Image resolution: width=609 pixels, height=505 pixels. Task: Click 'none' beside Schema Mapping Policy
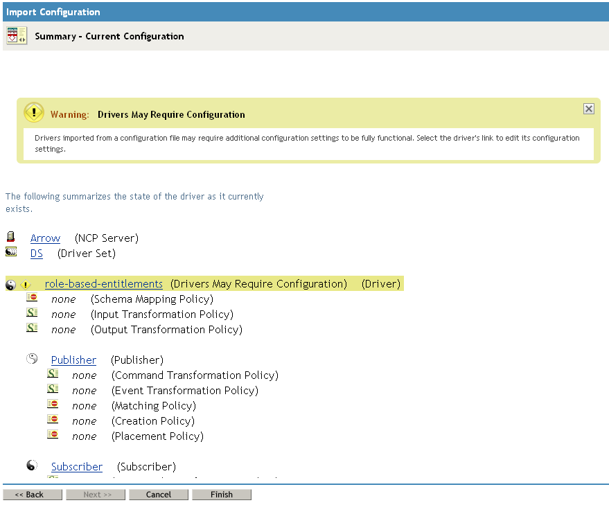coord(64,299)
